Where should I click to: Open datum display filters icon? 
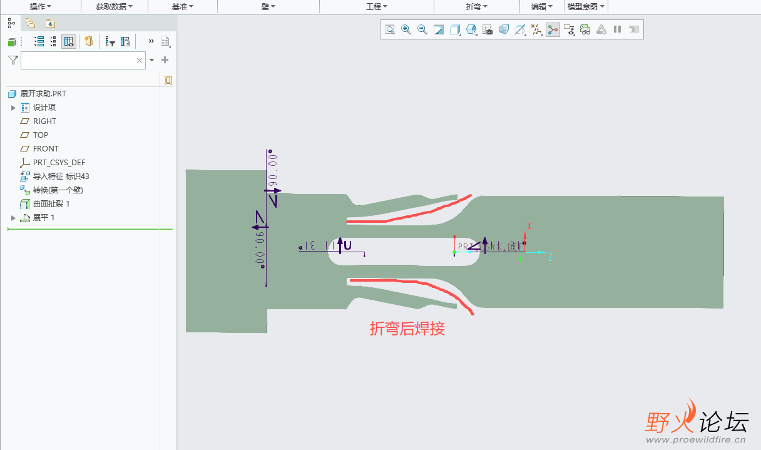536,29
